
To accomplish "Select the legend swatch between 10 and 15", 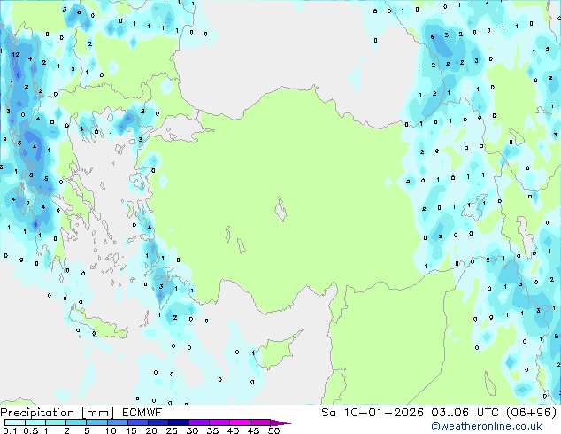I will tap(117, 422).
